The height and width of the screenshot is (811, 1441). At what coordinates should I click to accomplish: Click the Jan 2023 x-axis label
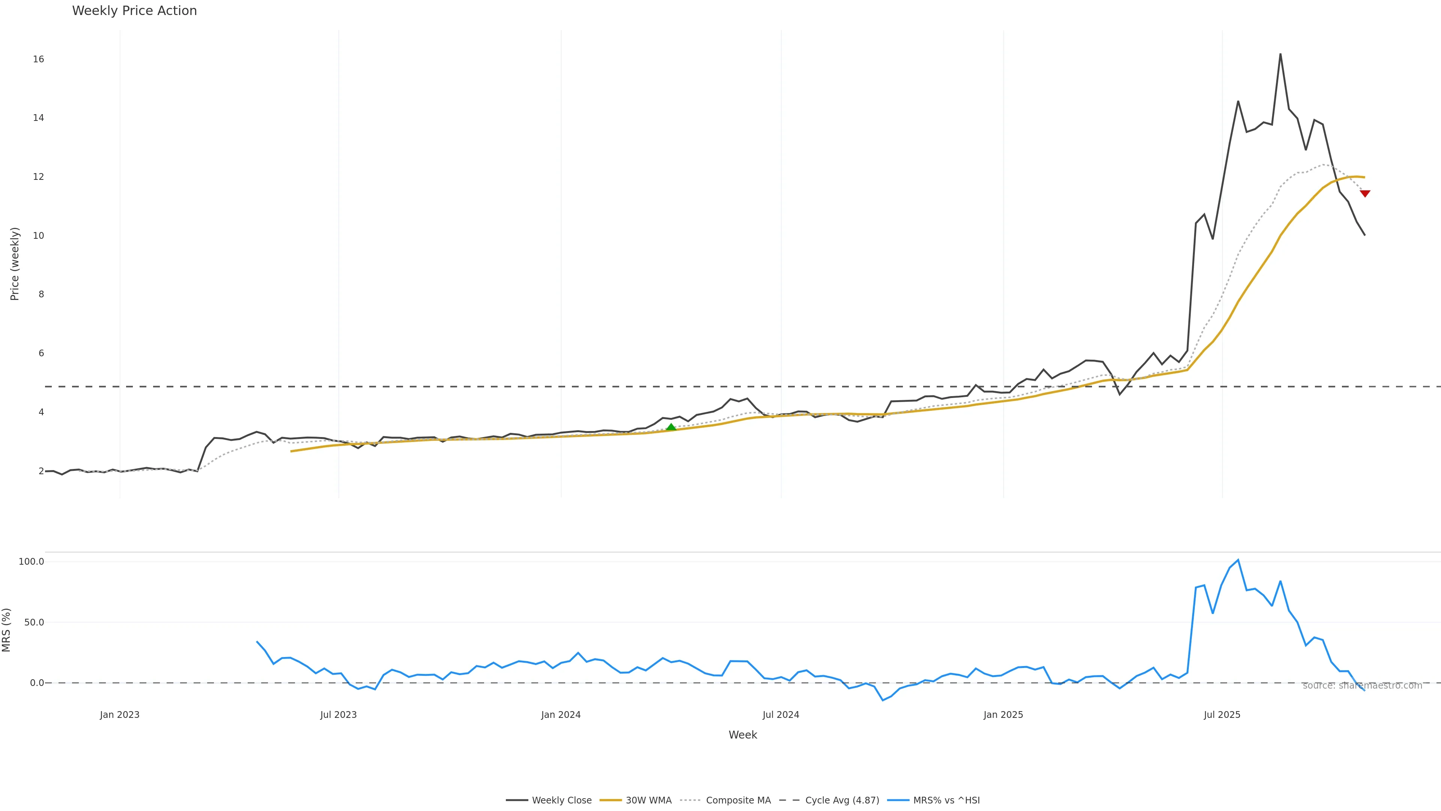click(120, 715)
